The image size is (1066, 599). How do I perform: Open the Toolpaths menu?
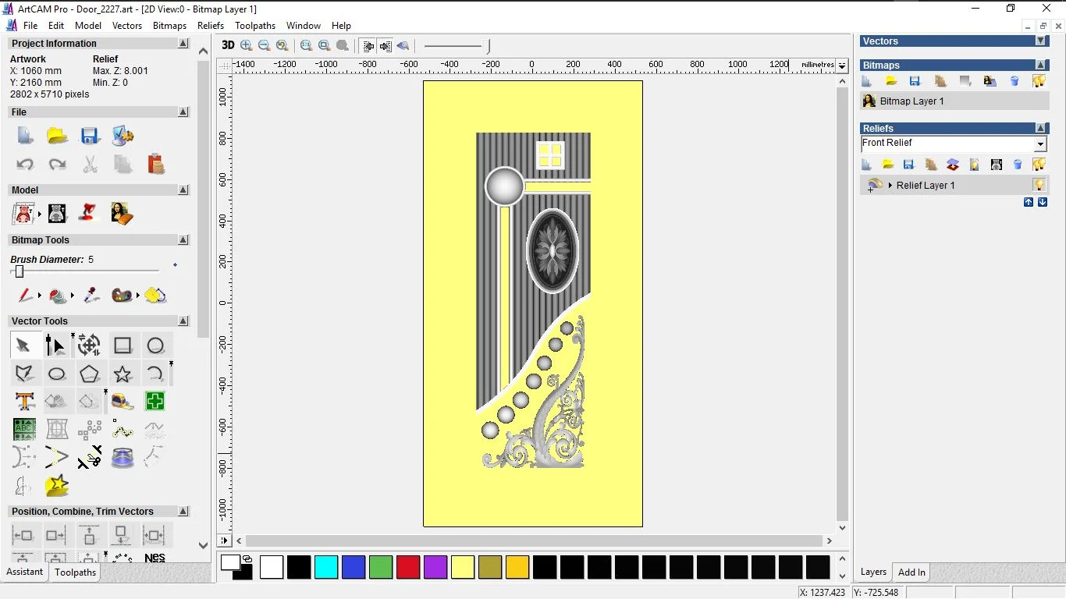click(x=255, y=26)
